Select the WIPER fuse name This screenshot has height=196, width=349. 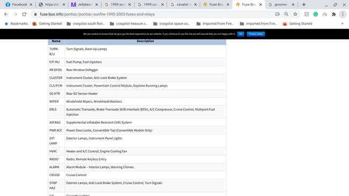(54, 101)
